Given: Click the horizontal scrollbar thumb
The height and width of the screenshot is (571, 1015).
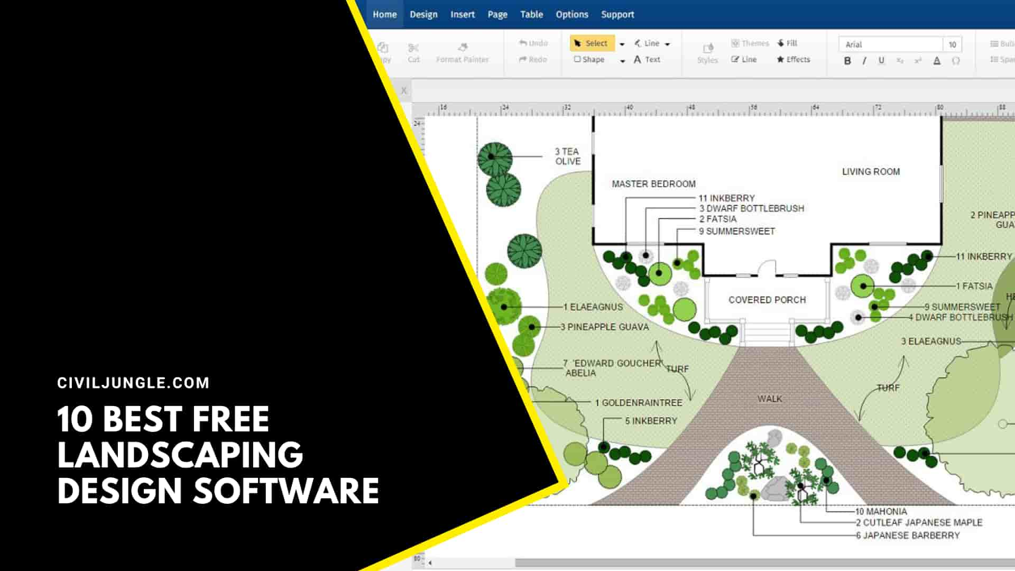Looking at the screenshot, I should point(765,563).
